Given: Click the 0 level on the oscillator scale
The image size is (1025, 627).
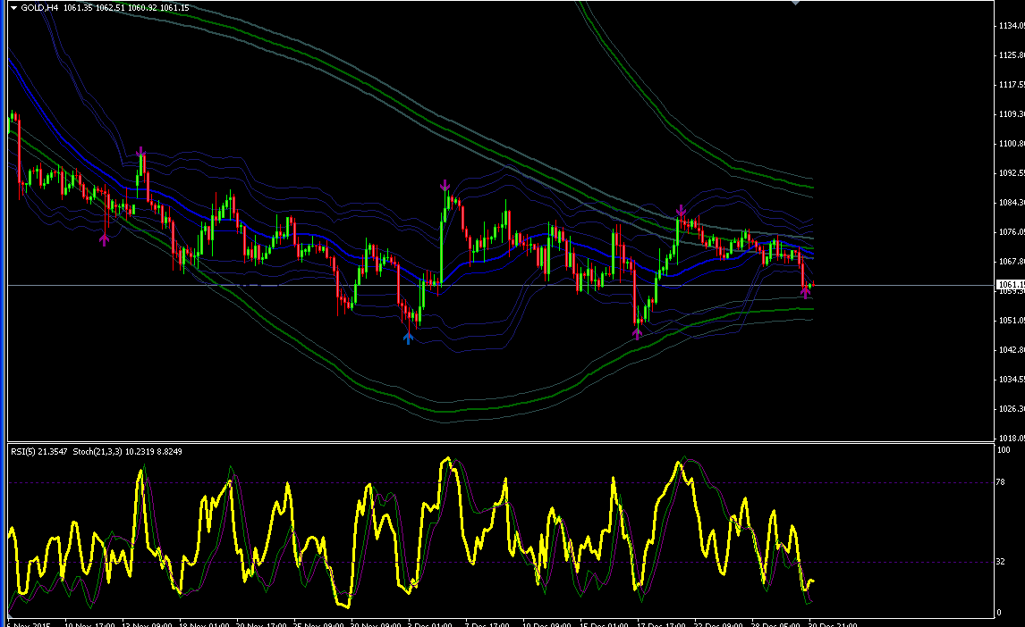Looking at the screenshot, I should [998, 613].
